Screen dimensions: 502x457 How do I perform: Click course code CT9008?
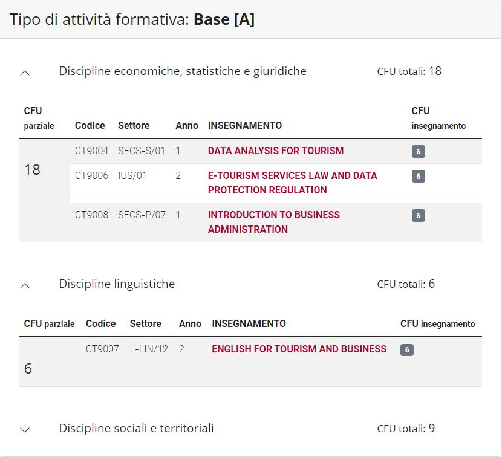[x=91, y=215]
